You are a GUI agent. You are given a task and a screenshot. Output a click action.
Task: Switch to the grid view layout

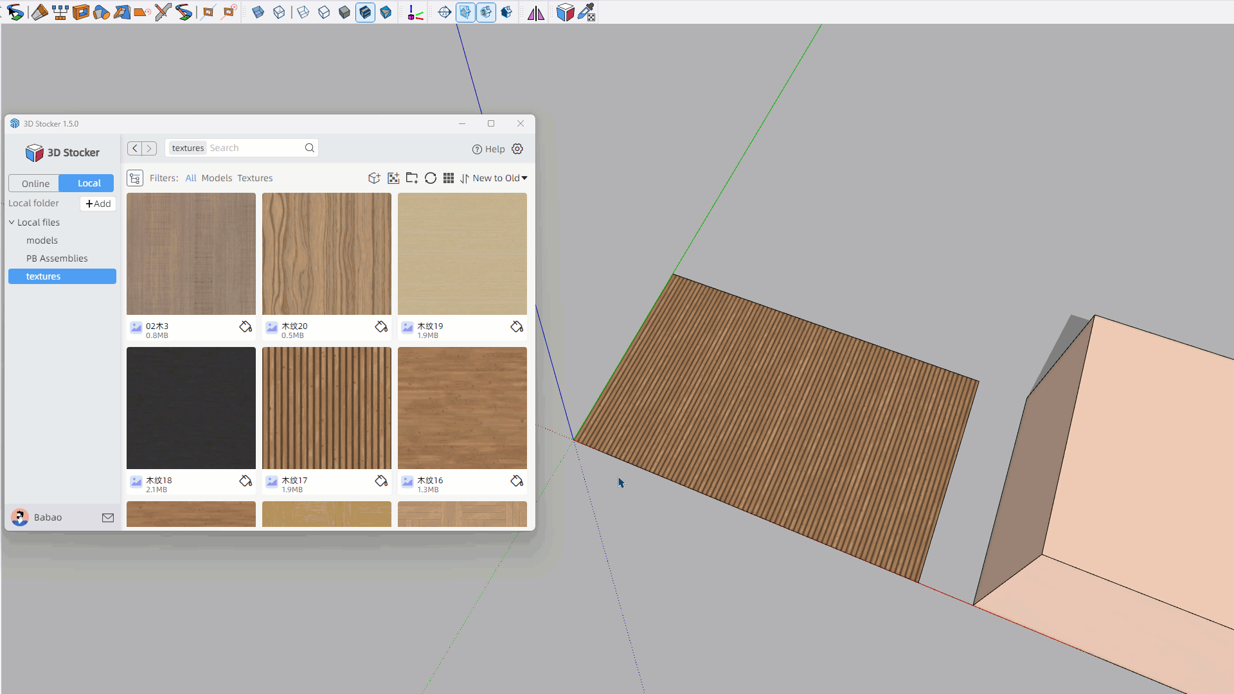click(x=449, y=178)
